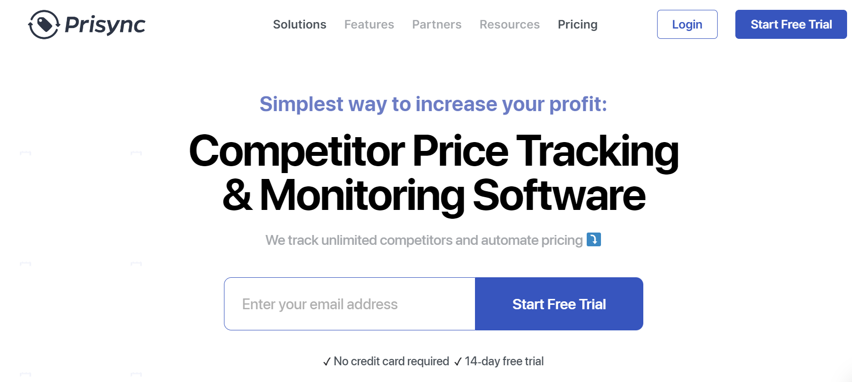This screenshot has width=852, height=382.
Task: Click the 'Simplest way to increase your profit' heading
Action: [433, 104]
